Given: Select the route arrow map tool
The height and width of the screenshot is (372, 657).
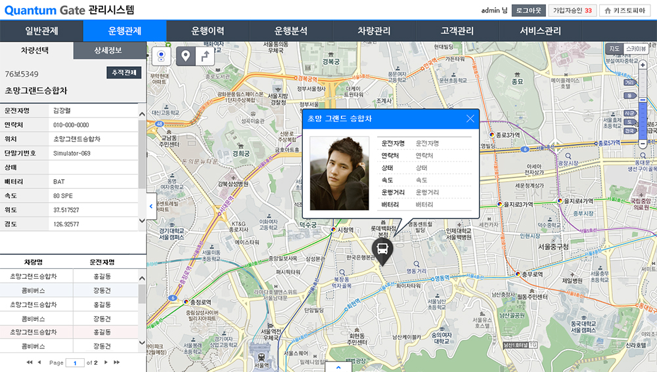Looking at the screenshot, I should (205, 56).
